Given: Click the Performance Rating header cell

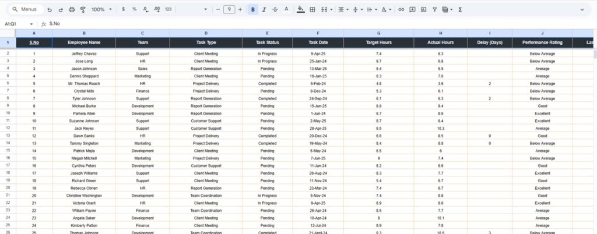Looking at the screenshot, I should point(542,42).
